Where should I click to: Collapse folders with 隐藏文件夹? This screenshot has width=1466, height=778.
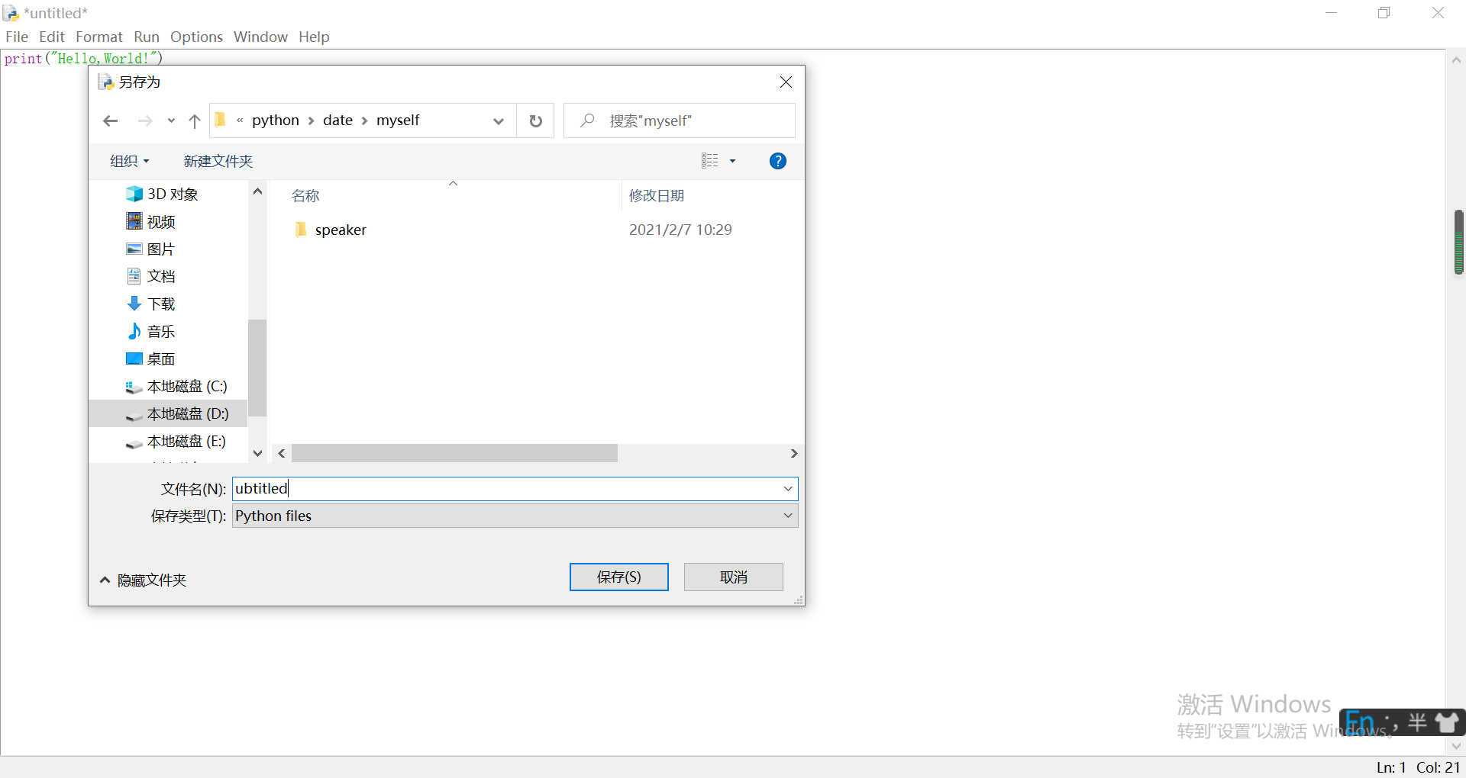pos(144,580)
